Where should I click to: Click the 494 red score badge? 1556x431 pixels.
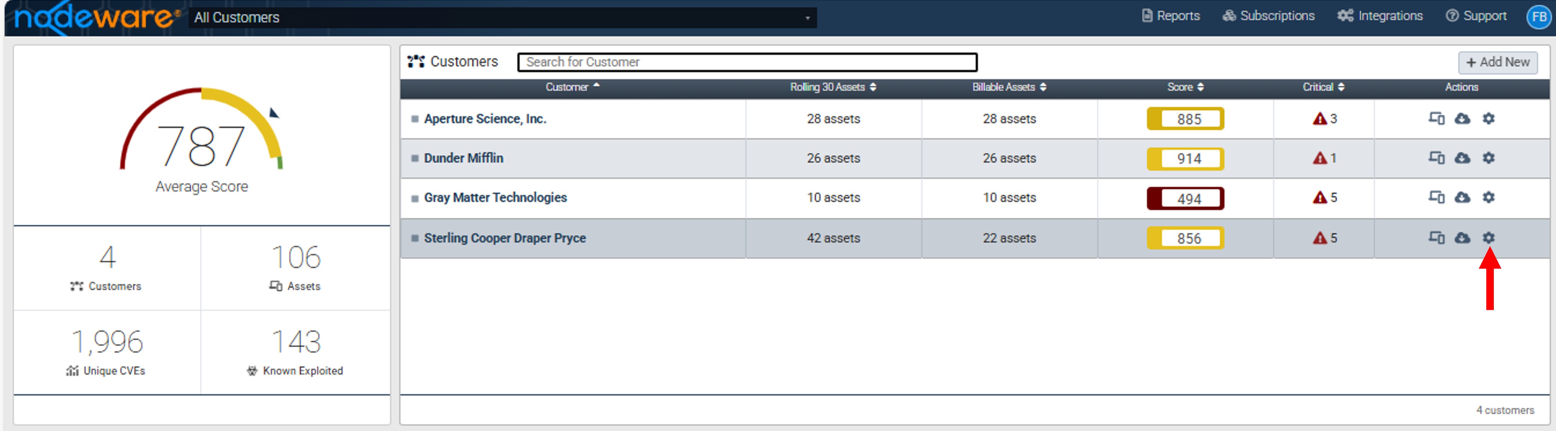pyautogui.click(x=1185, y=198)
